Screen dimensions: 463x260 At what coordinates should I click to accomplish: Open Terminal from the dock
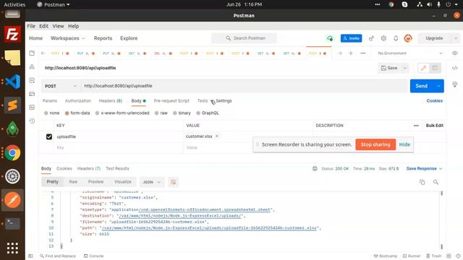[12, 223]
